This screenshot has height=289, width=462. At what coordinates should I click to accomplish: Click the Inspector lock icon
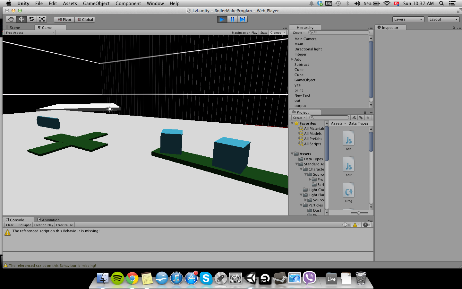click(x=454, y=28)
